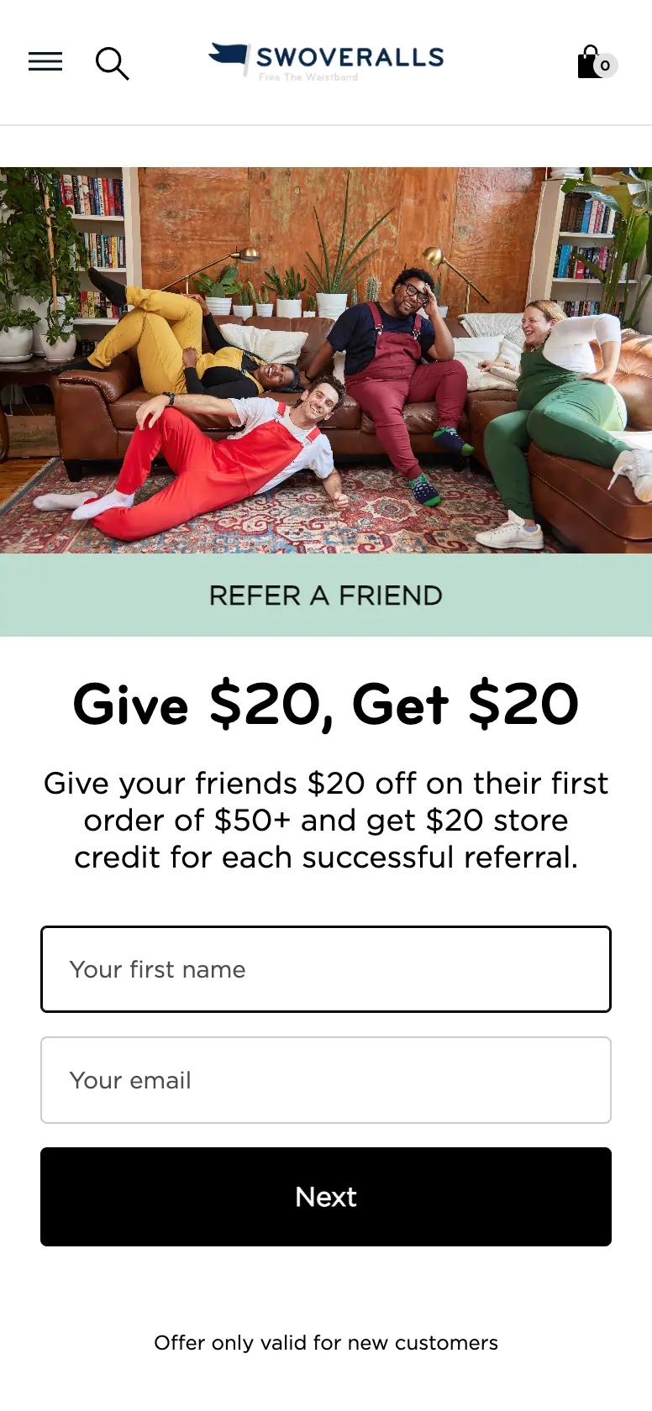Click the cart item count badge
652x1411 pixels.
tap(606, 66)
